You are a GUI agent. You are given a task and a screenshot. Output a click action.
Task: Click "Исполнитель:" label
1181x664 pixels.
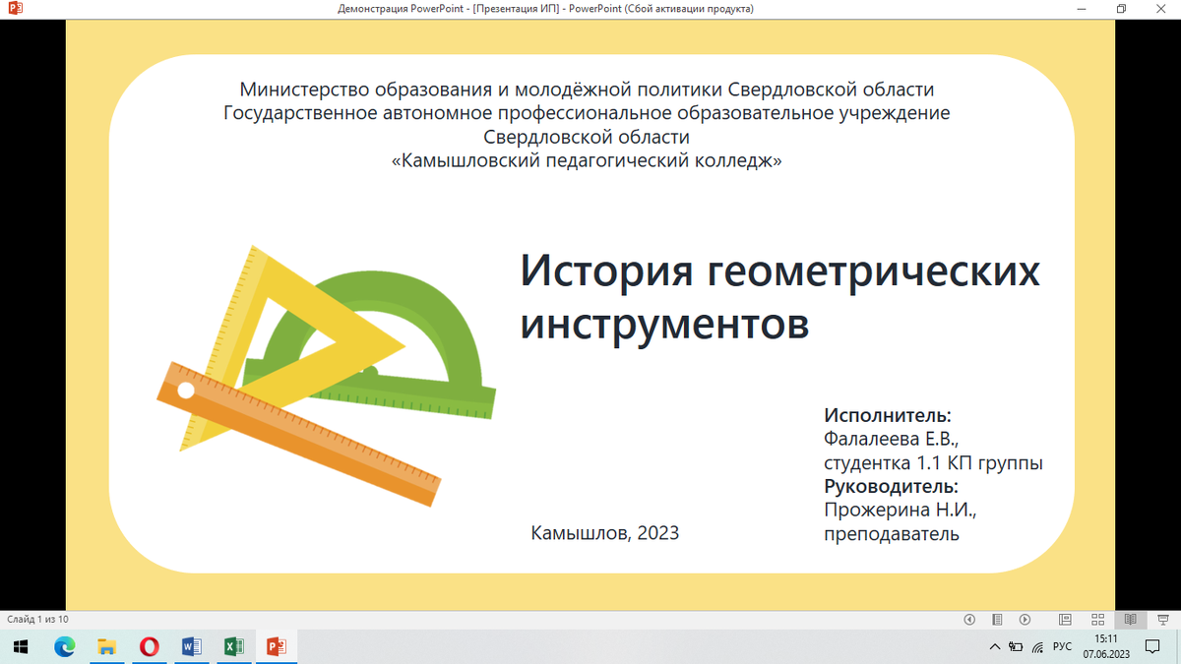pos(888,415)
